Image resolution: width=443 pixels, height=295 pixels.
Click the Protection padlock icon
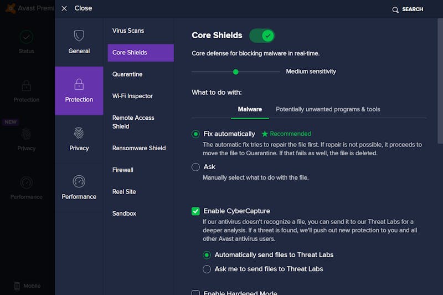79,84
